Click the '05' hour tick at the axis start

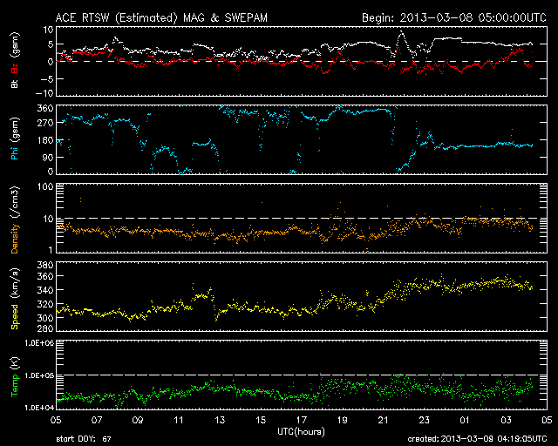point(56,420)
